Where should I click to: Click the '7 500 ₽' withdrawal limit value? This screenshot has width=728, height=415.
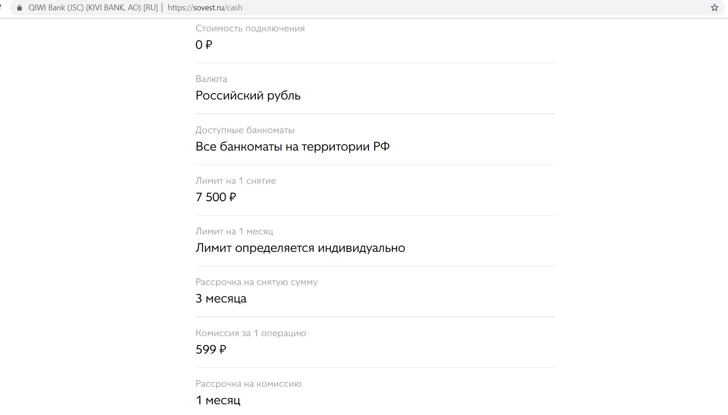pos(216,197)
